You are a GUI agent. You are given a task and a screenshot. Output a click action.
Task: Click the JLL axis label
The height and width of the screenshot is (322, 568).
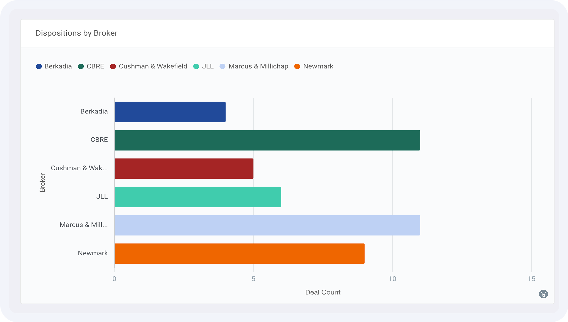102,196
